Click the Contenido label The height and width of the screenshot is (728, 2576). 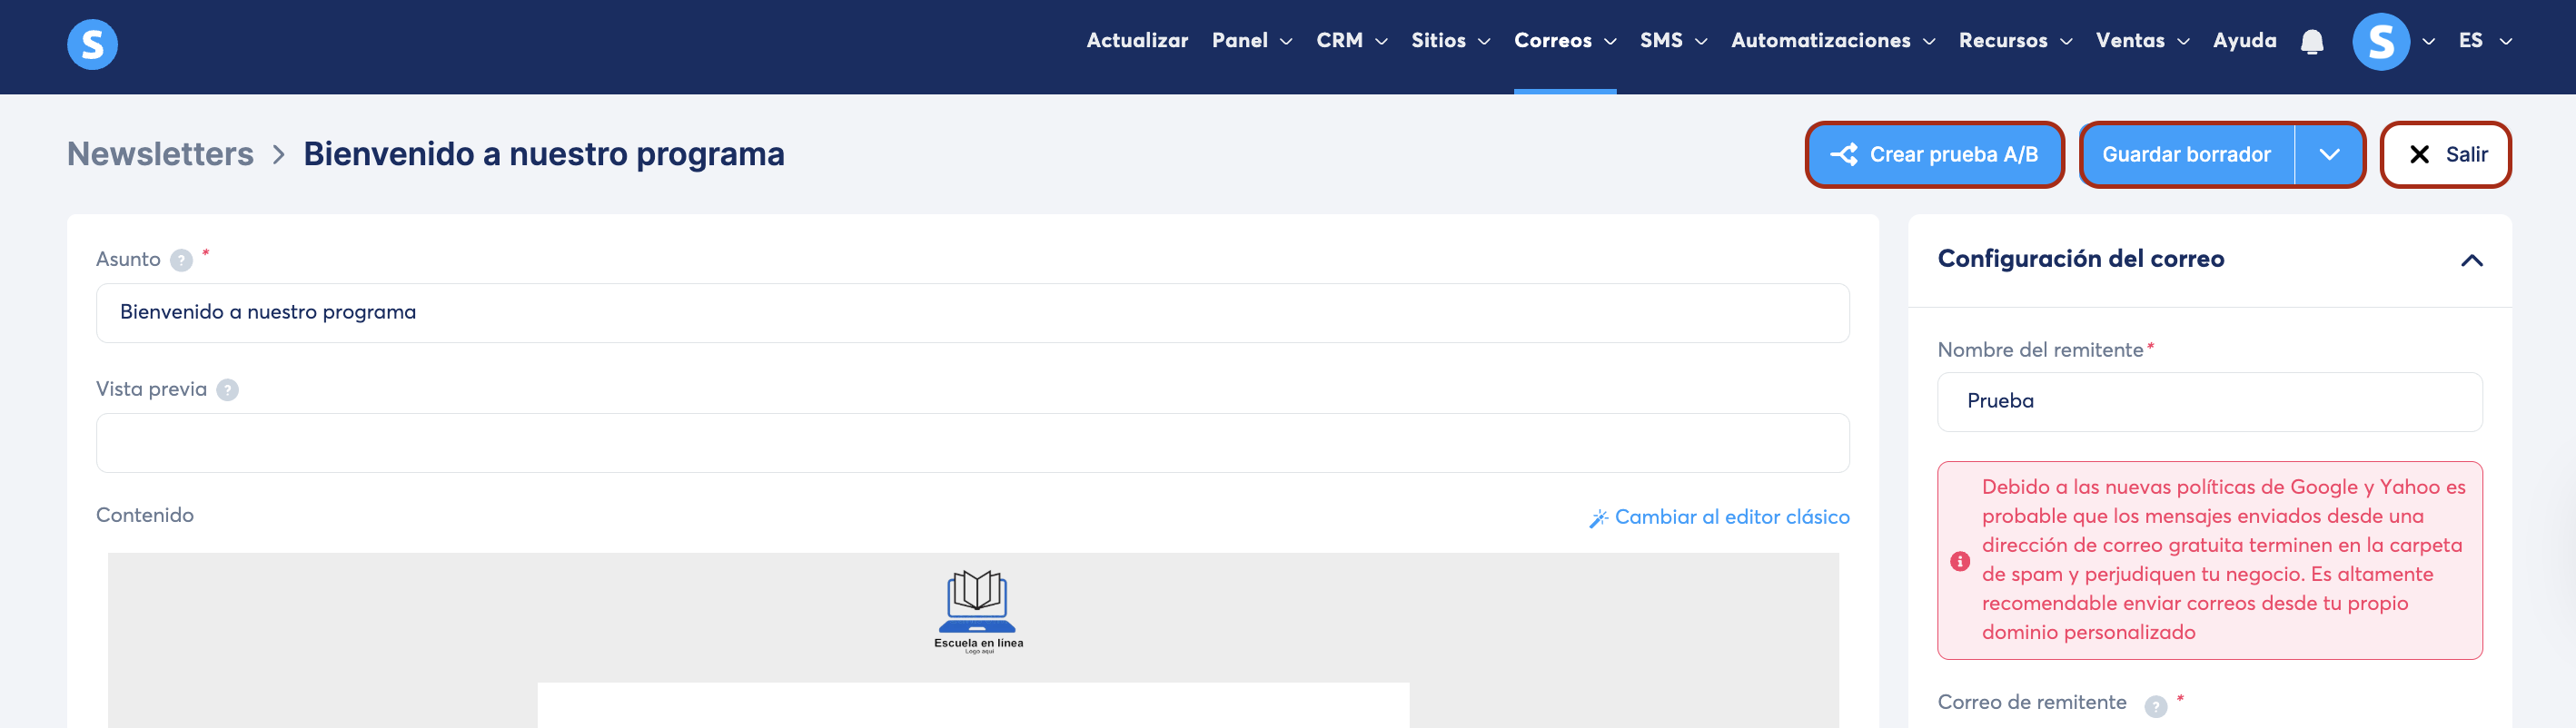[145, 515]
